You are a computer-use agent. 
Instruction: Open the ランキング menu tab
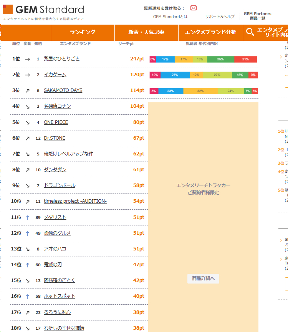click(x=83, y=32)
